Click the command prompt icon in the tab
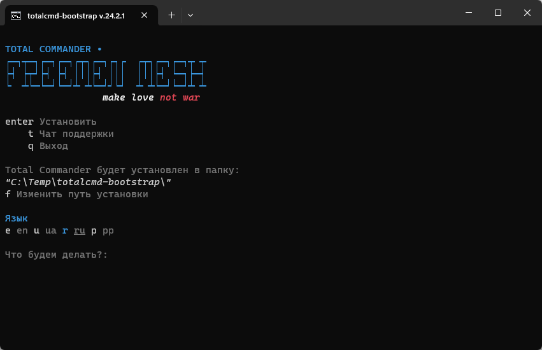The image size is (542, 350). click(x=17, y=15)
